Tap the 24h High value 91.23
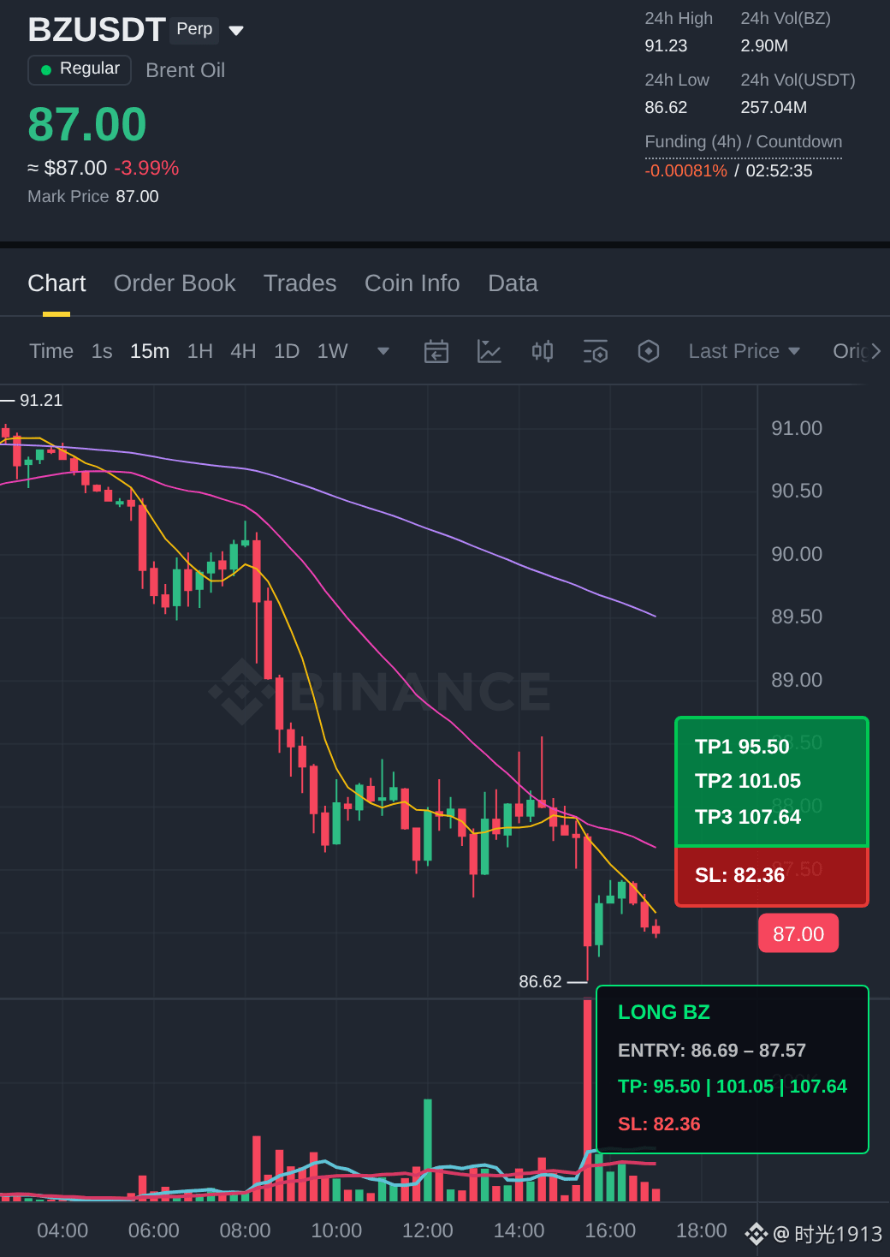This screenshot has height=1257, width=890. 666,45
